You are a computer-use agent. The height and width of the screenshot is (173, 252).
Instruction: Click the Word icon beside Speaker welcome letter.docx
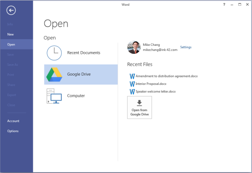[132, 92]
